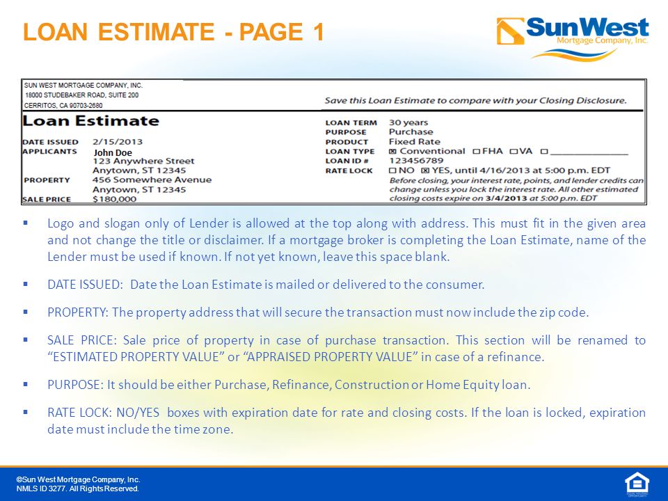
Task: Click '456 Somewhere Avenue' property address
Action: point(152,180)
